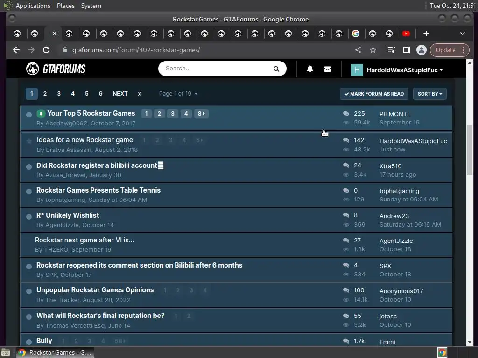Viewport: 478px width, 358px height.
Task: Jump to last page of pagination with double arrow
Action: [140, 94]
